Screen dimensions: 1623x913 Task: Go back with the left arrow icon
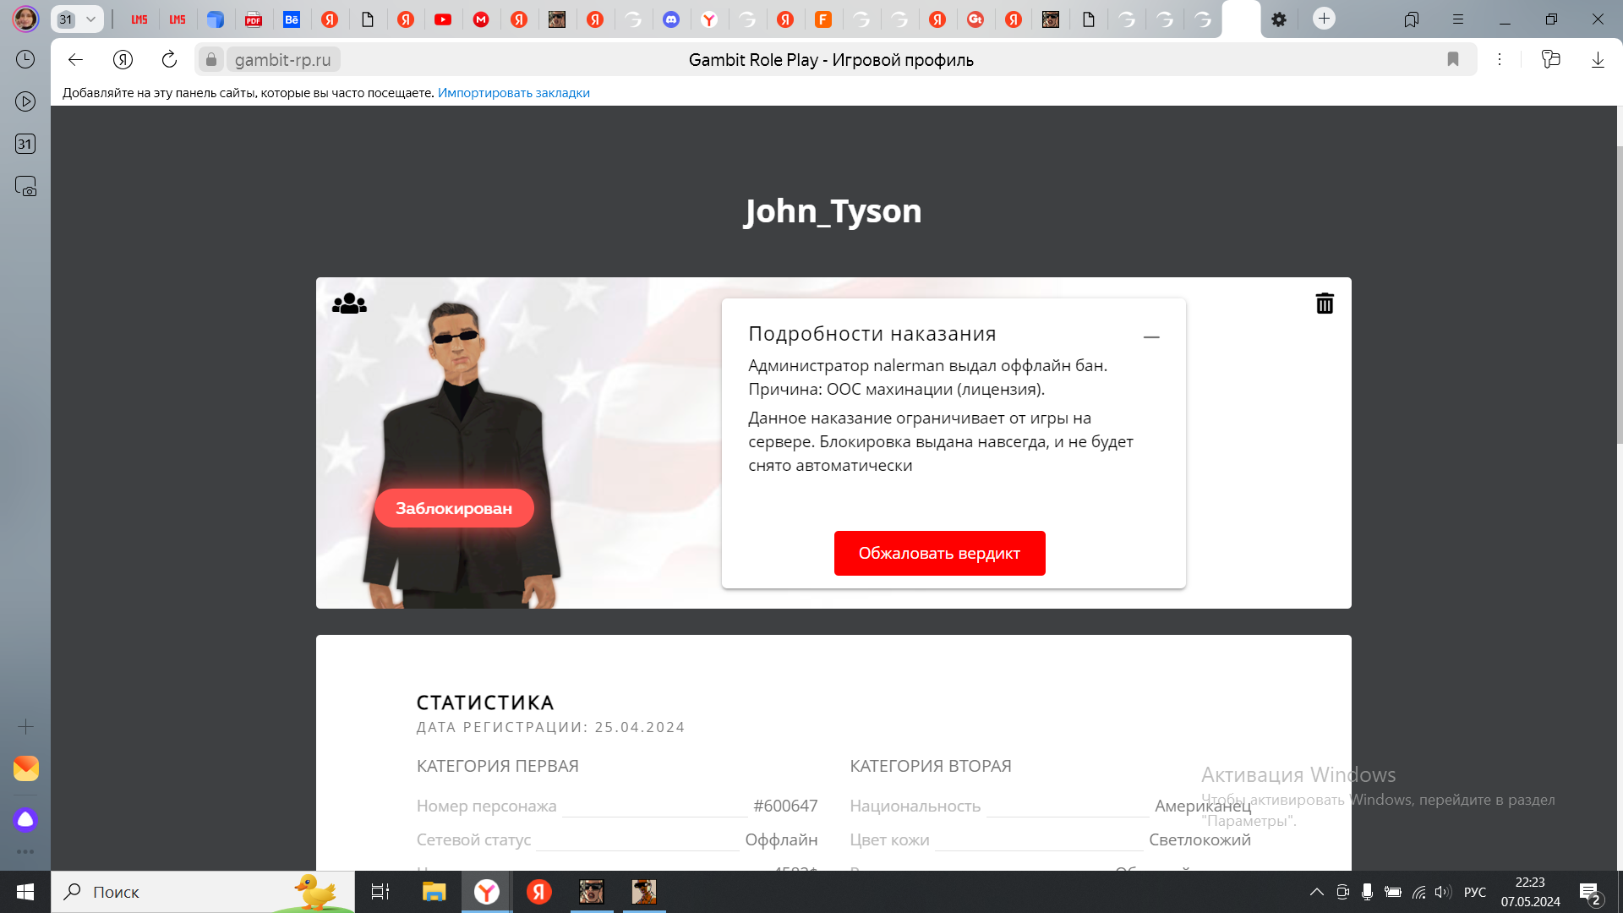click(x=75, y=59)
